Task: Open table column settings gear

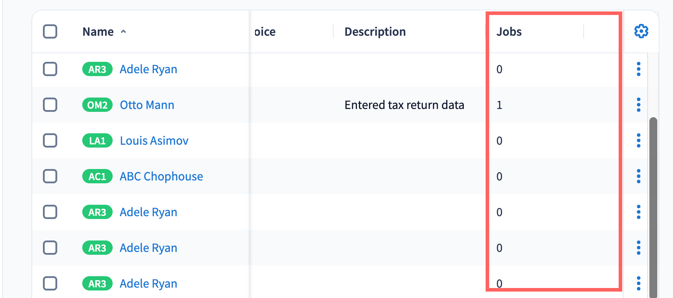Action: [x=641, y=31]
